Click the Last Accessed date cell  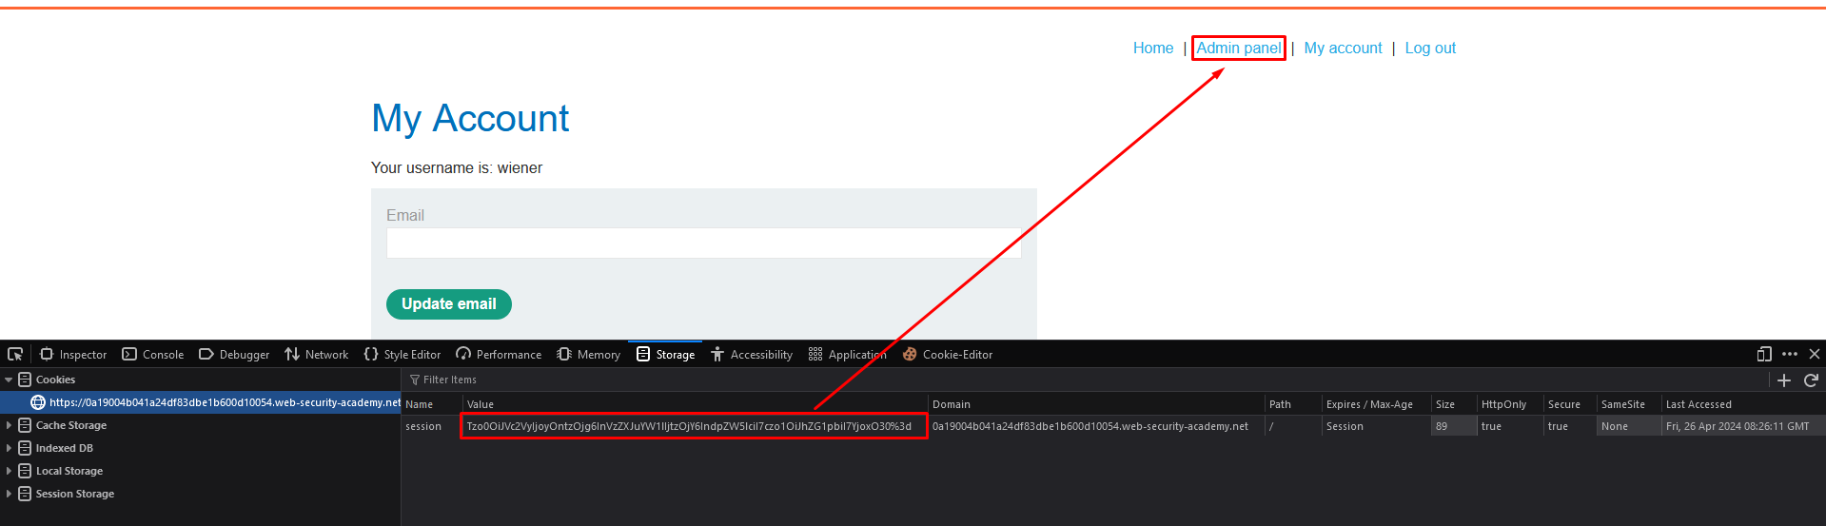point(1743,426)
